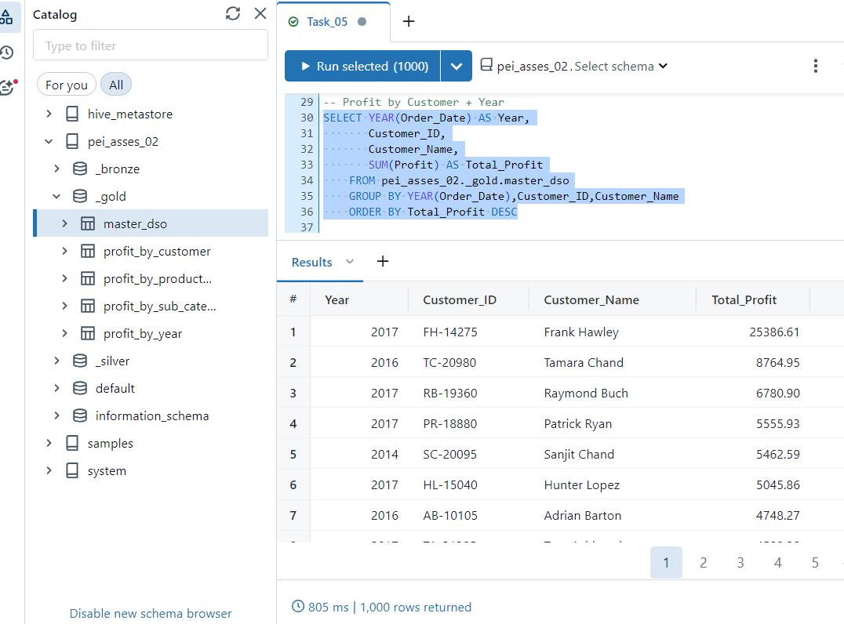Select the All filter pill
844x624 pixels.
click(x=116, y=85)
